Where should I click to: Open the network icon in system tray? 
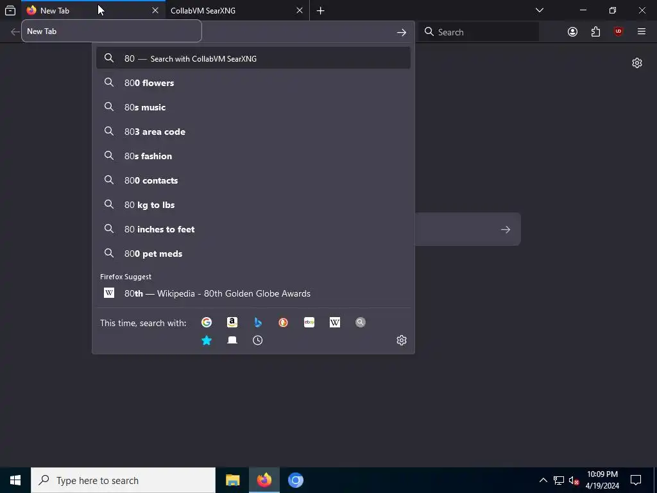(x=558, y=480)
